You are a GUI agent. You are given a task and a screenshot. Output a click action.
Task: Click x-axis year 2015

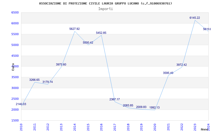point(88,127)
